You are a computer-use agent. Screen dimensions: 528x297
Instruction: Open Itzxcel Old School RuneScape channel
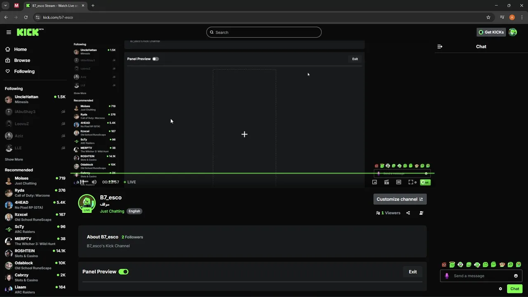[x=35, y=217]
